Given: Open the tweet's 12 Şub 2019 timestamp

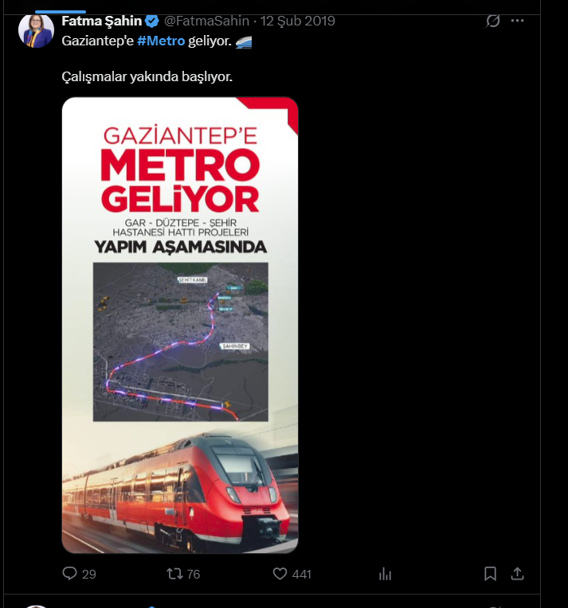Looking at the screenshot, I should (x=297, y=21).
